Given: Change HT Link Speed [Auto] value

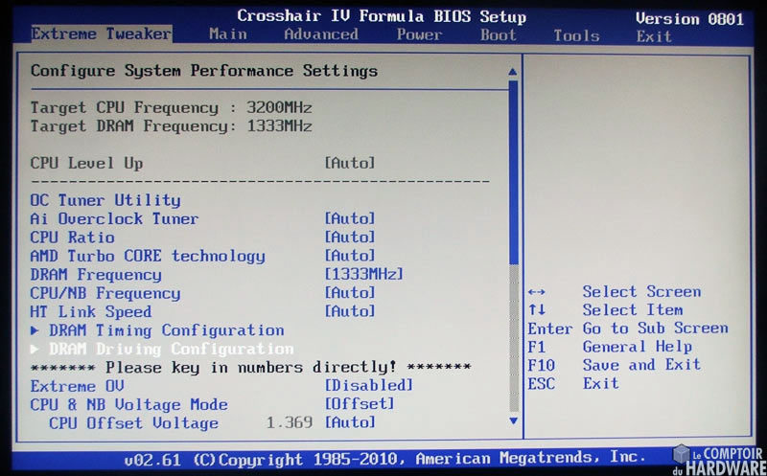Looking at the screenshot, I should click(350, 311).
